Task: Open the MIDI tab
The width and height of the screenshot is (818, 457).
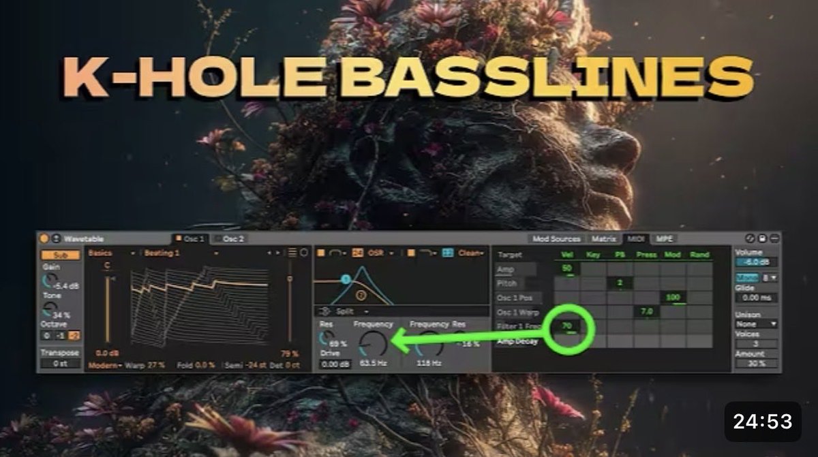Action: pyautogui.click(x=636, y=239)
